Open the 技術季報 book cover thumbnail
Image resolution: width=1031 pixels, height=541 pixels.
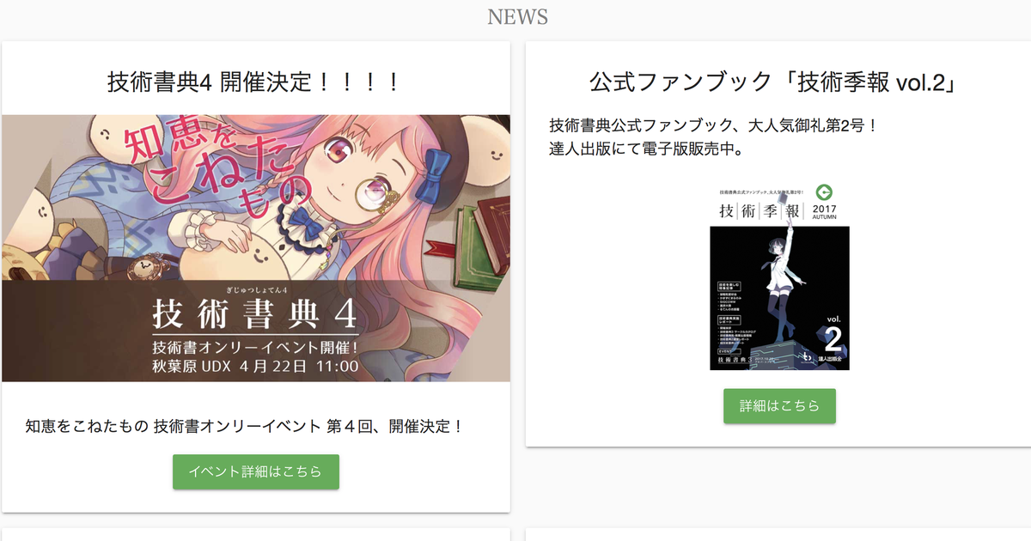pos(779,277)
